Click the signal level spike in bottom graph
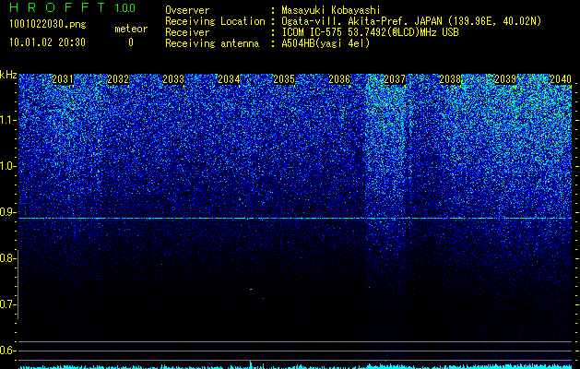 251,364
